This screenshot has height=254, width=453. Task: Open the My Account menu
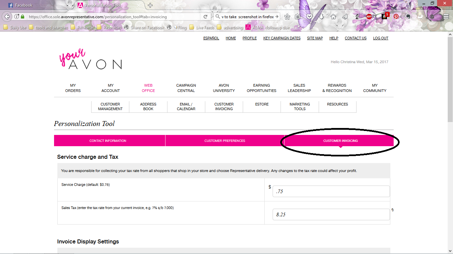(x=111, y=88)
